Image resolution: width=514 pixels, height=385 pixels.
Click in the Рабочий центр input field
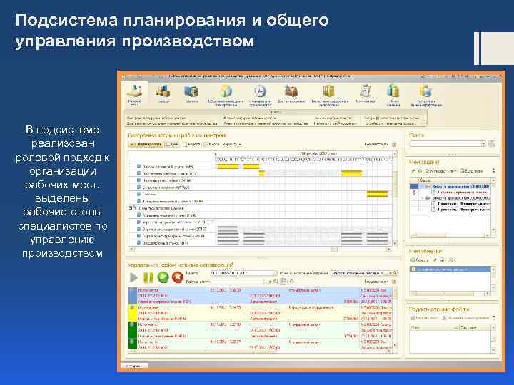(238, 282)
